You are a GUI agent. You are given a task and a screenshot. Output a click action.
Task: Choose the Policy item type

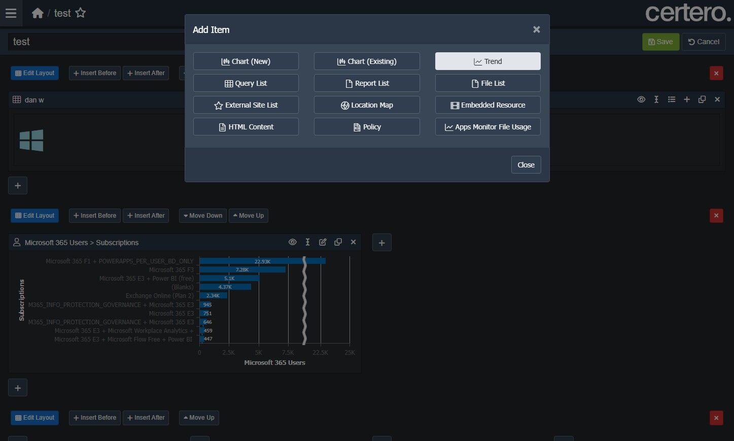coord(367,127)
